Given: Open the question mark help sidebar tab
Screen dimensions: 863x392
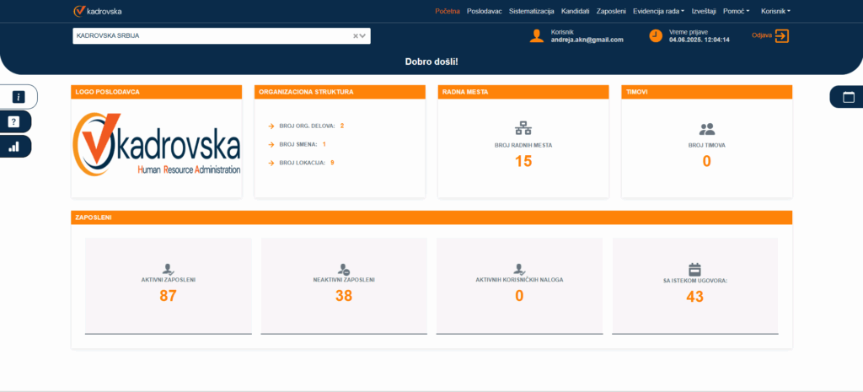Looking at the screenshot, I should (14, 121).
